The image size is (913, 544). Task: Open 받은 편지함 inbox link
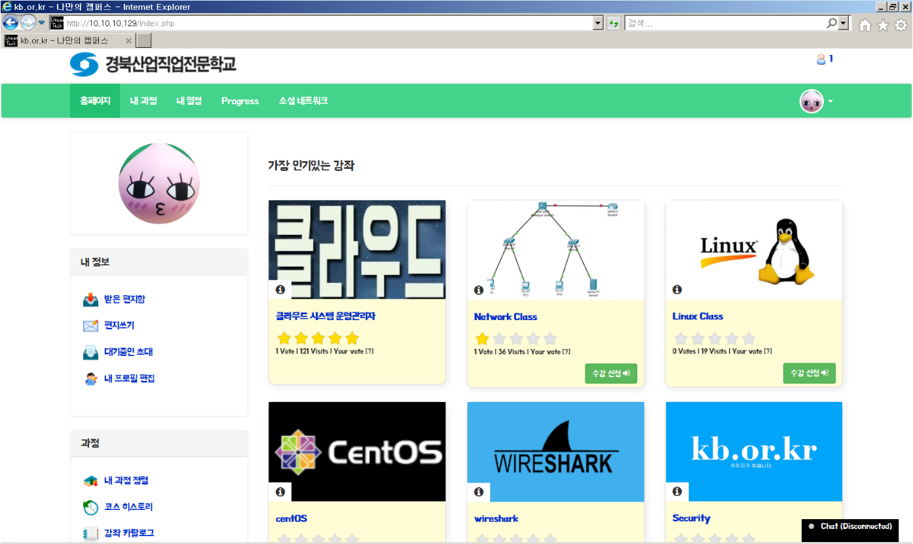(124, 299)
